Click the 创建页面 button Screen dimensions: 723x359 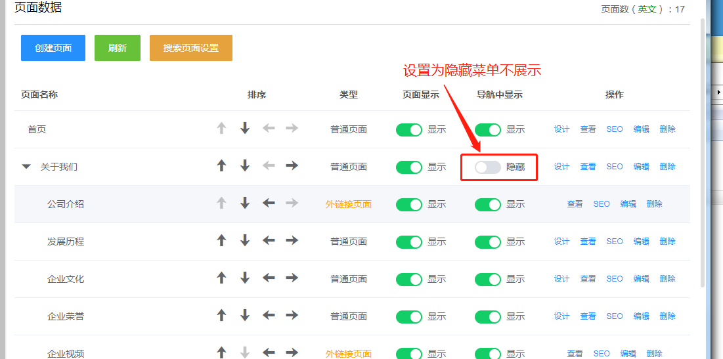click(53, 48)
